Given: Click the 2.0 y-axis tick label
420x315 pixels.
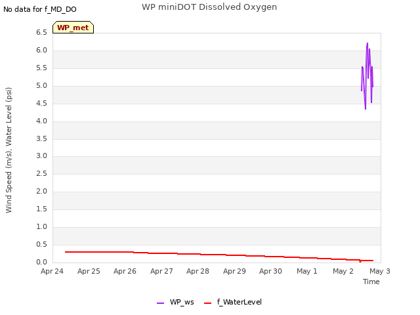Looking at the screenshot, I should tap(42, 191).
